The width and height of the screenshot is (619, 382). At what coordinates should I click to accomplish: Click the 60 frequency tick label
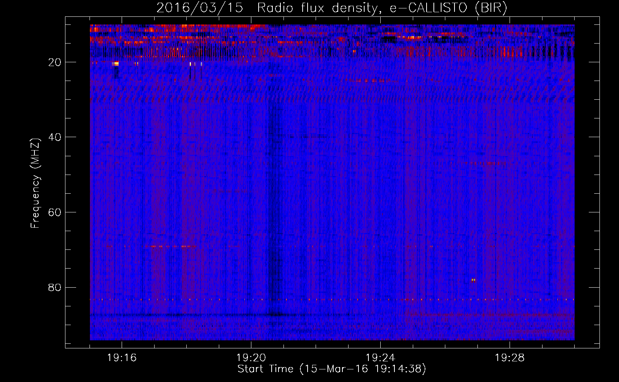(55, 212)
